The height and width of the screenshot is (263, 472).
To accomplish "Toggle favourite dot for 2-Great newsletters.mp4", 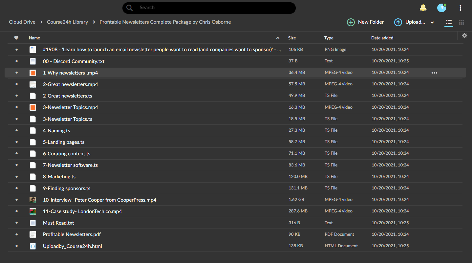I will pyautogui.click(x=16, y=84).
